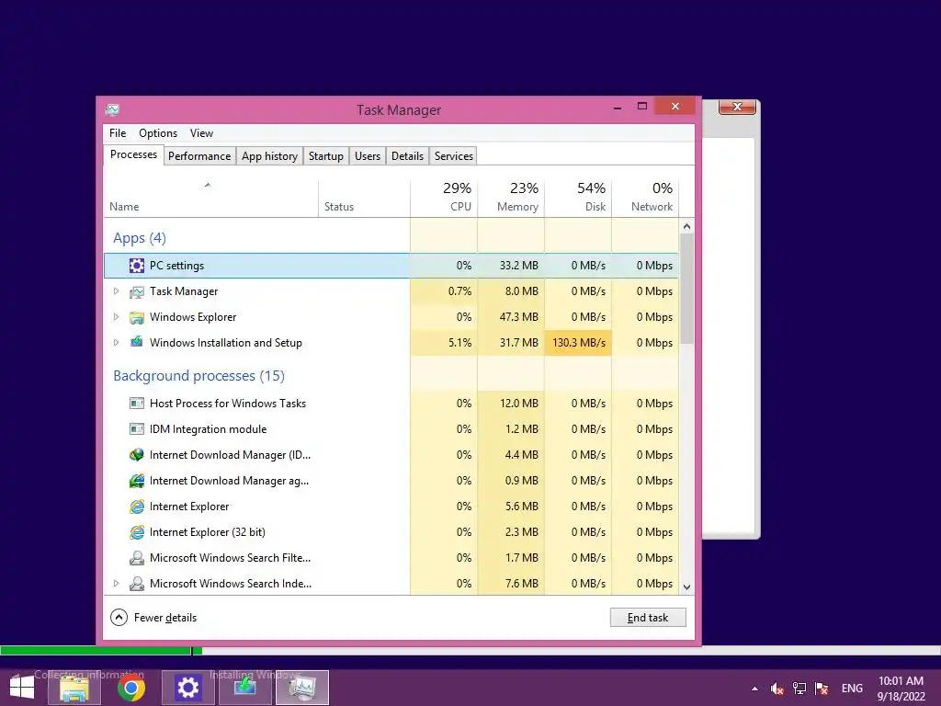Switch to the Performance tab
This screenshot has width=941, height=706.
(199, 156)
